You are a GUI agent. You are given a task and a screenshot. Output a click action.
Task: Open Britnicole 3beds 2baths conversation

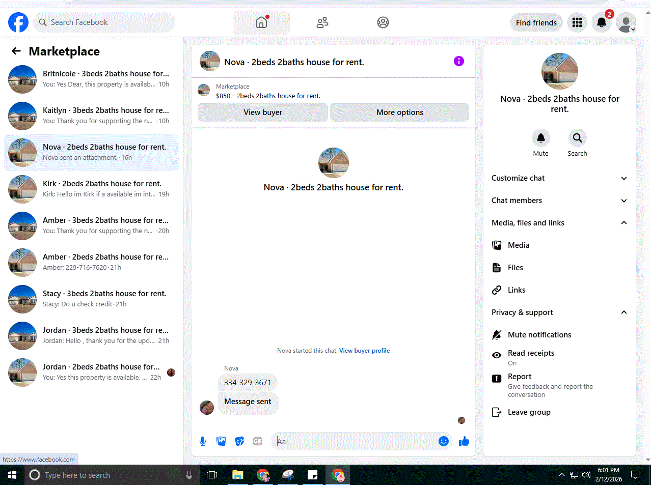click(92, 79)
